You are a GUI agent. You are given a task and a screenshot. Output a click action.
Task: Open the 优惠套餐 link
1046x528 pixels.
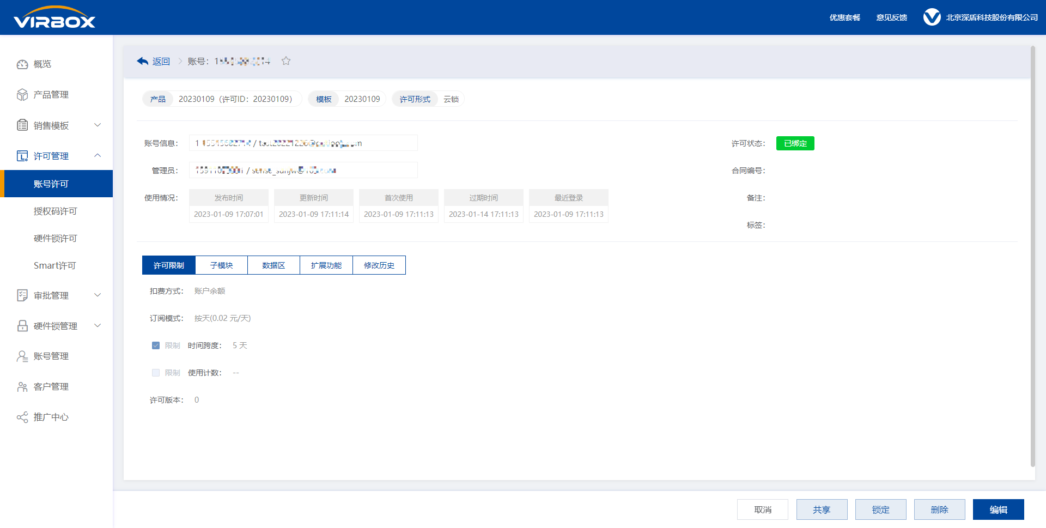point(845,17)
